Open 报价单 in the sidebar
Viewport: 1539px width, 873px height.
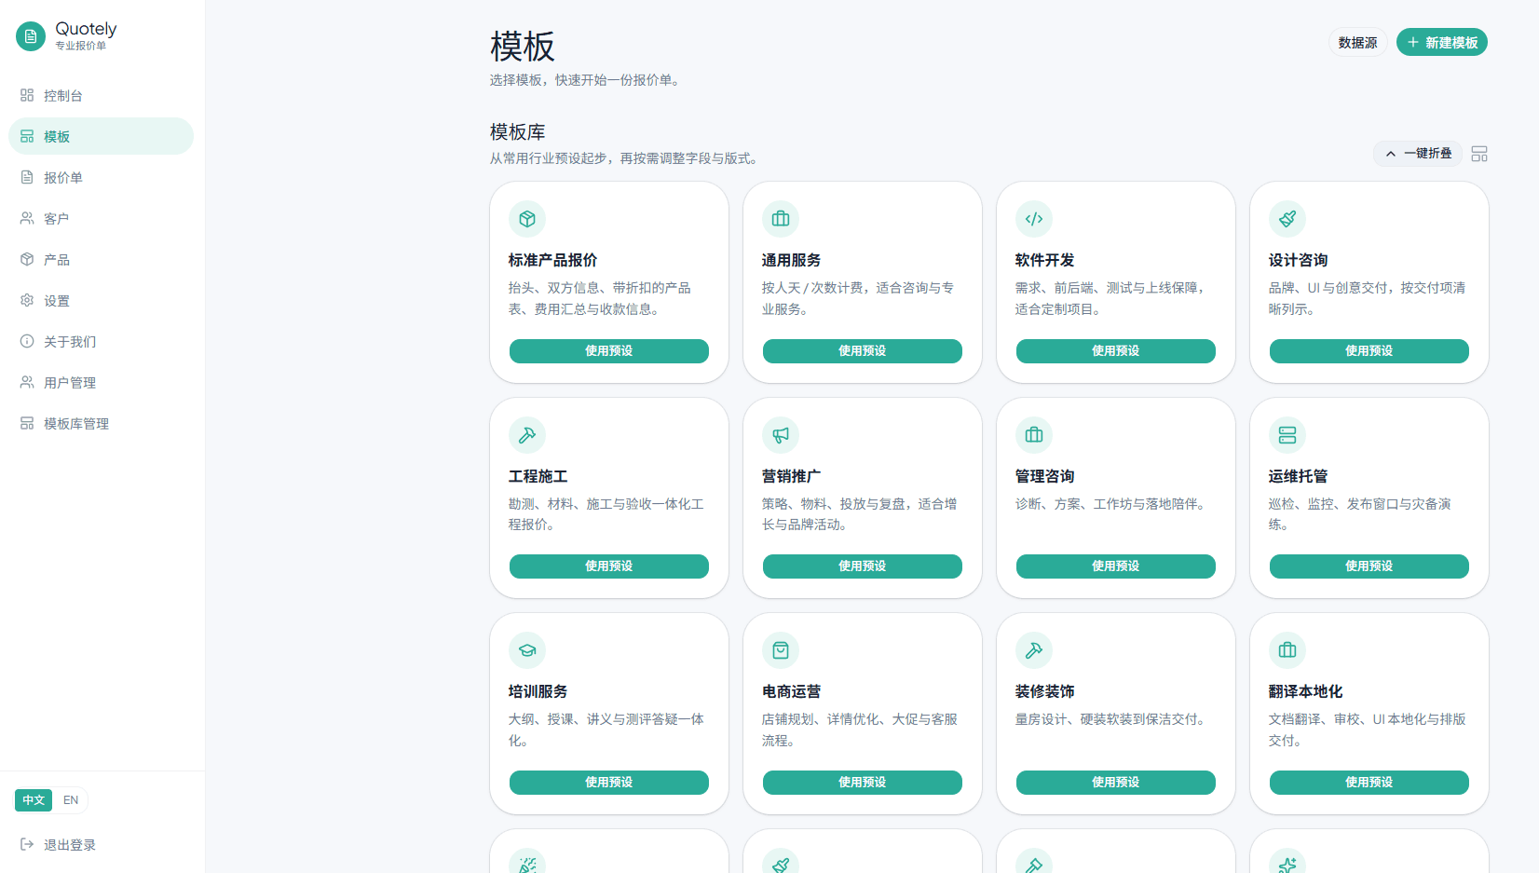tap(101, 177)
